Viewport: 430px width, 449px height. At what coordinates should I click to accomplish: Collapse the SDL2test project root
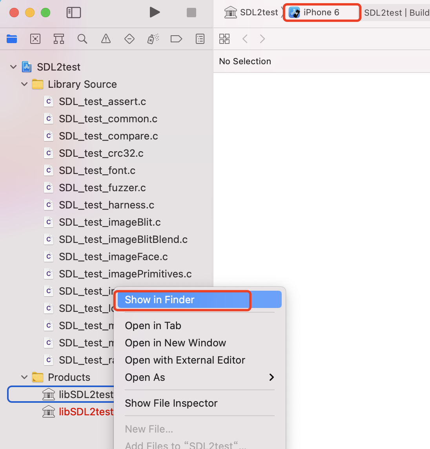point(13,67)
